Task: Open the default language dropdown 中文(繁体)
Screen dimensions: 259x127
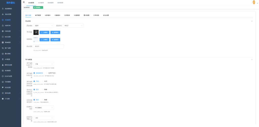Action: [x=44, y=108]
